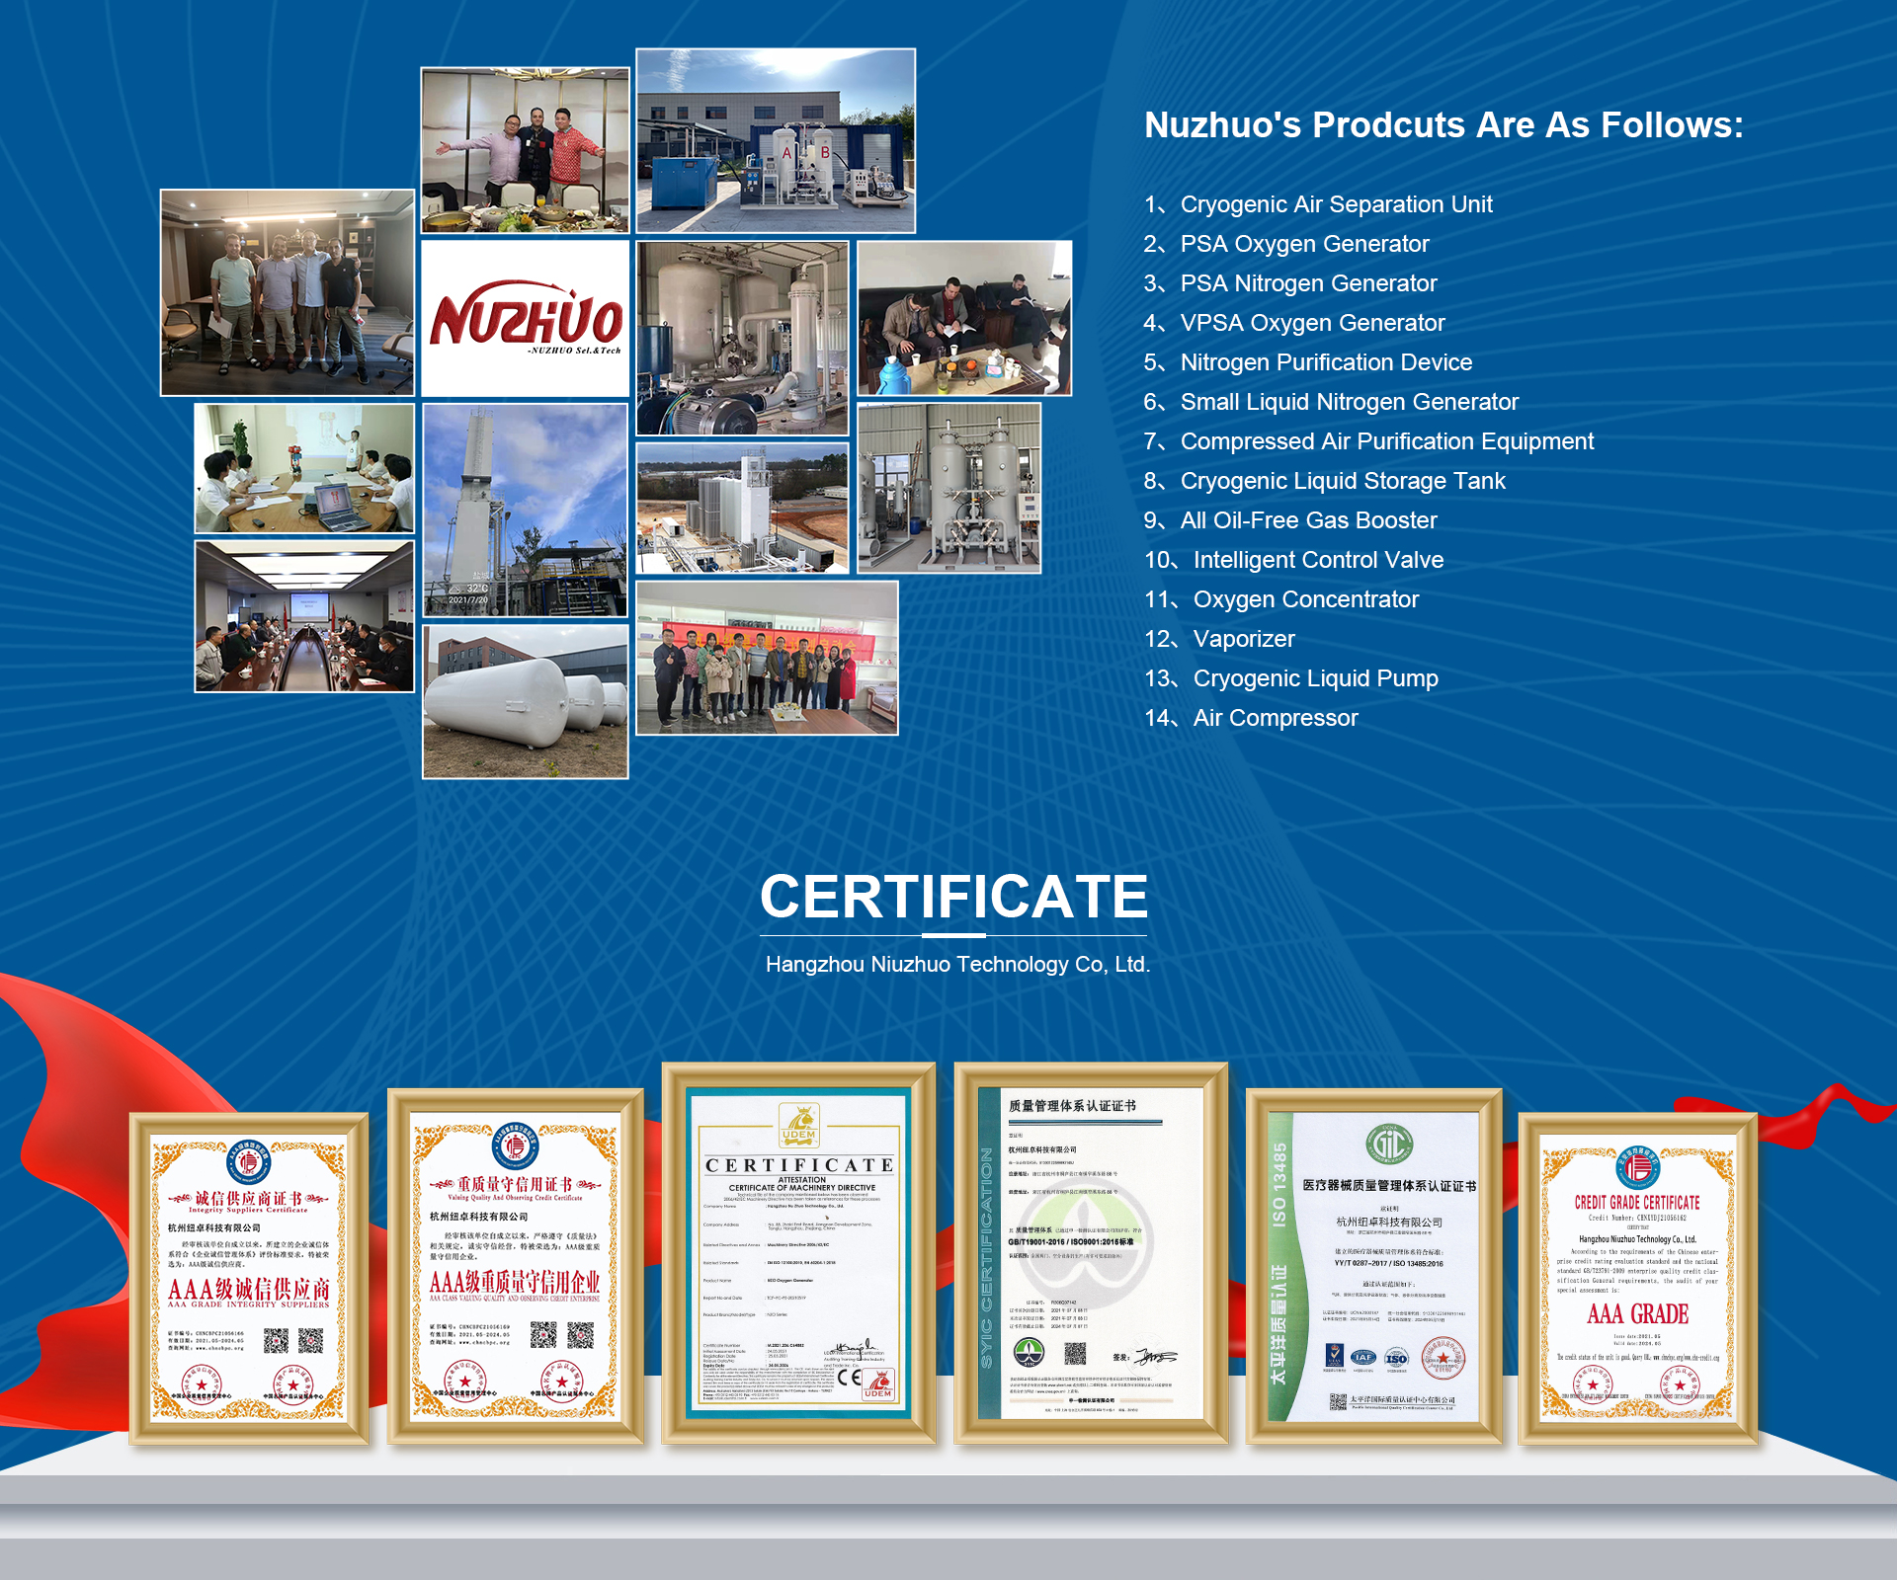Open the tall tower against sky photo
This screenshot has height=1580, width=1897.
525,510
